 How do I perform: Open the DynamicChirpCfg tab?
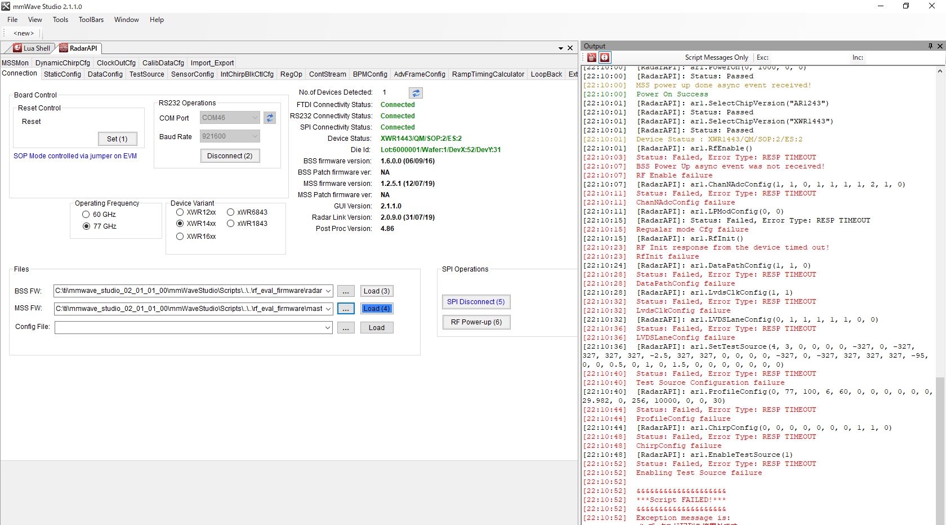pos(63,63)
